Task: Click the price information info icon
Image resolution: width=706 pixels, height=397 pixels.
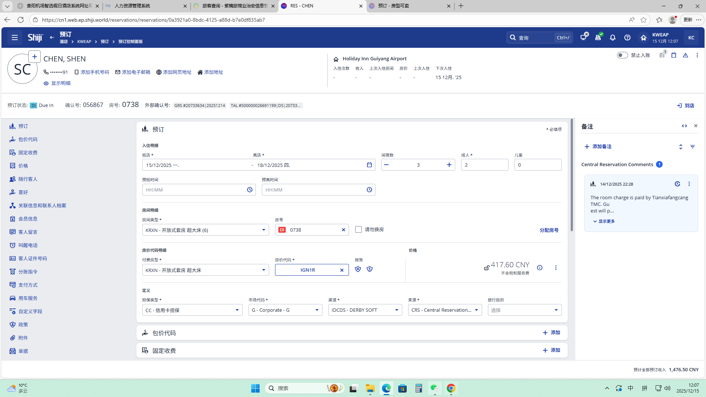Action: click(539, 268)
